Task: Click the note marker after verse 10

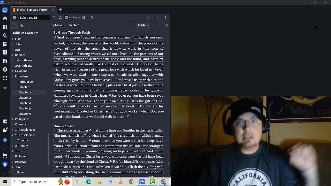Action: (127, 117)
